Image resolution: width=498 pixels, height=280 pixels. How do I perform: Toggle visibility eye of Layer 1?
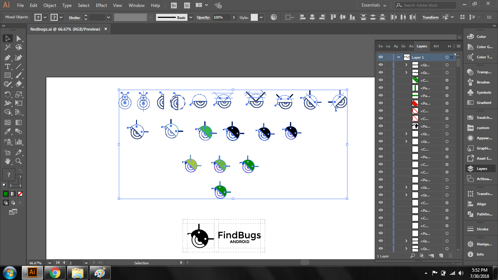pyautogui.click(x=381, y=57)
